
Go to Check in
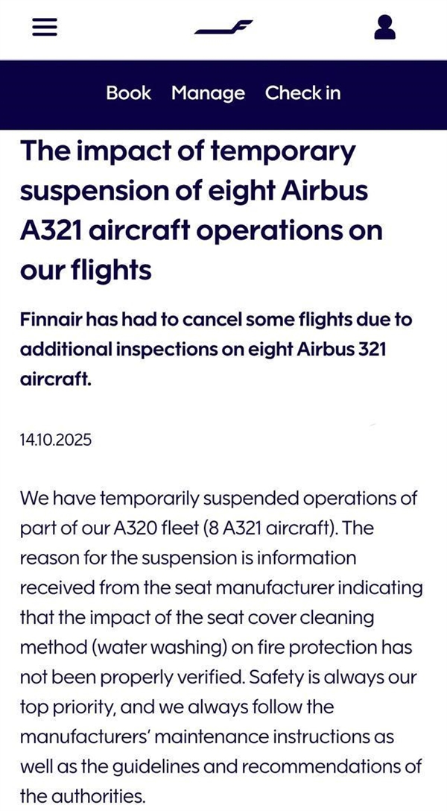pyautogui.click(x=302, y=93)
